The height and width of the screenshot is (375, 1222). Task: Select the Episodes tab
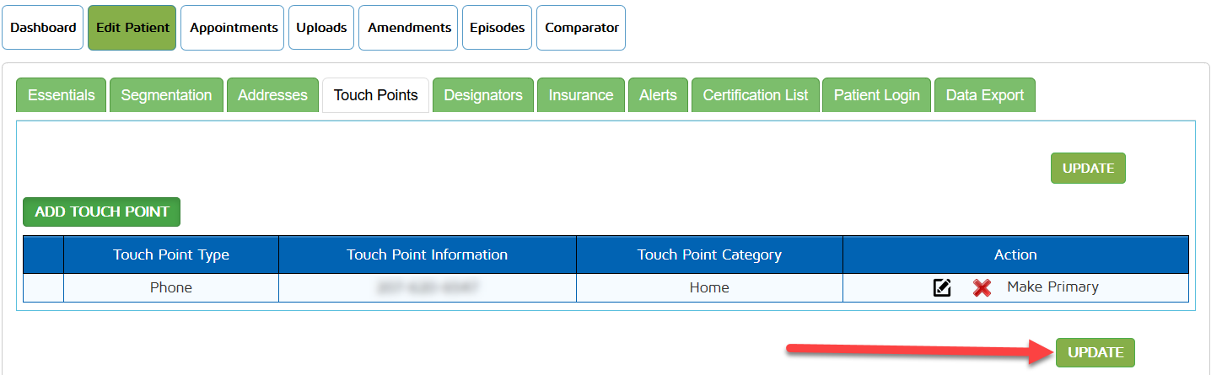point(498,28)
